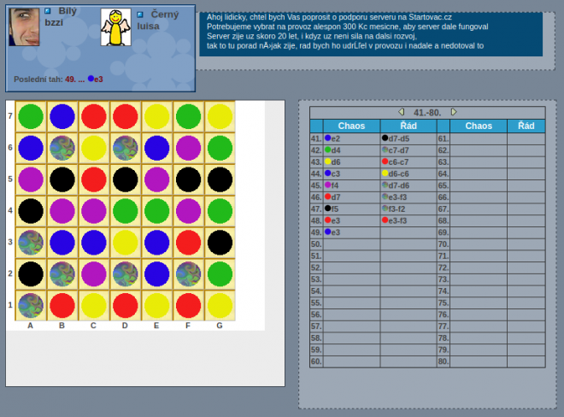Click the Startovac.cz server support announcement
This screenshot has height=417, width=564.
pyautogui.click(x=371, y=34)
